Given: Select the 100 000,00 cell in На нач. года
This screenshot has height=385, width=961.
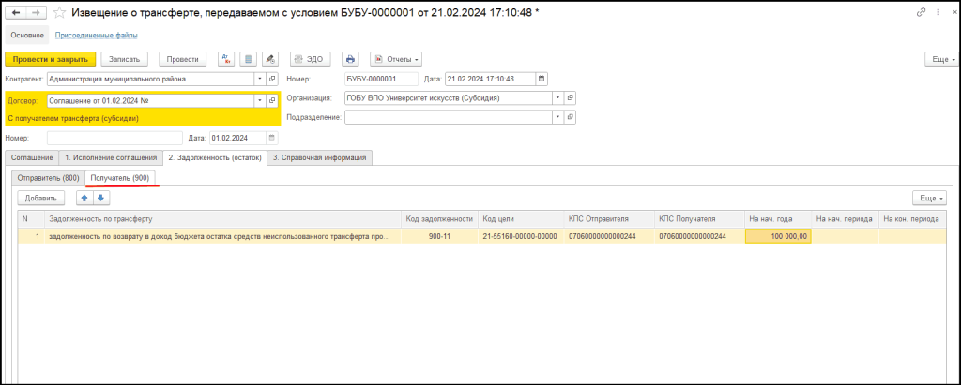Looking at the screenshot, I should (778, 237).
